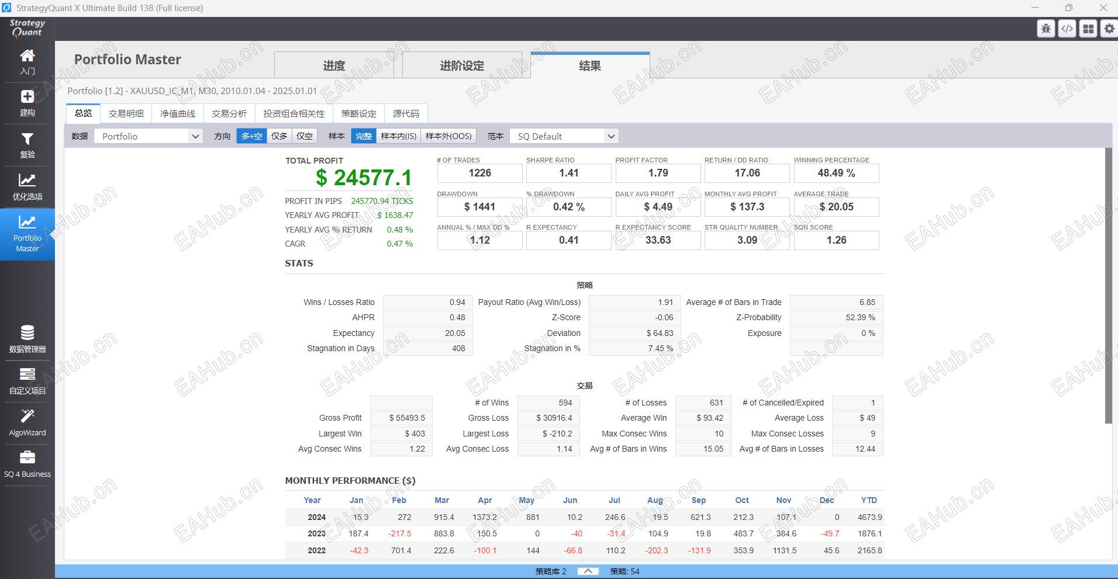Open the 总览 overview tab

coord(83,113)
